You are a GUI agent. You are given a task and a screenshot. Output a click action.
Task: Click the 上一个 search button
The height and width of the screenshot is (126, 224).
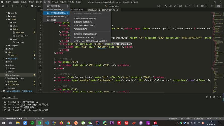187,6
